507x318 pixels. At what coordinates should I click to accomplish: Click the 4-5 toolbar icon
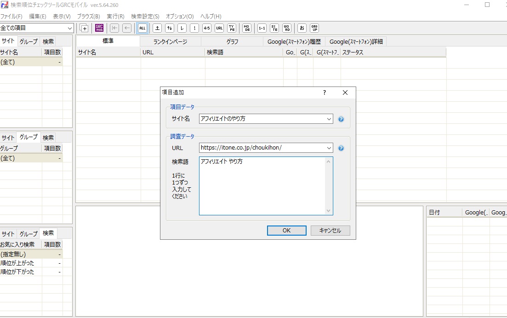tap(207, 28)
